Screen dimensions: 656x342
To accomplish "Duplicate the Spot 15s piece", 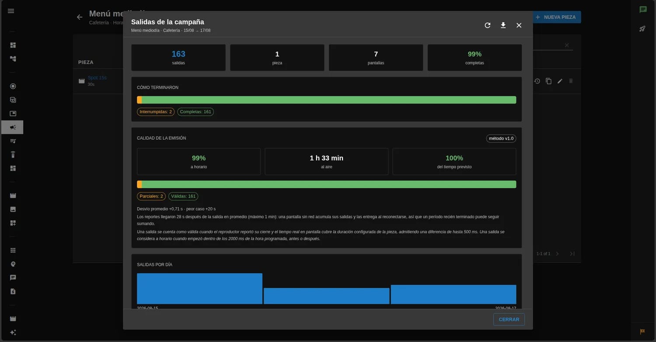I will 548,81.
